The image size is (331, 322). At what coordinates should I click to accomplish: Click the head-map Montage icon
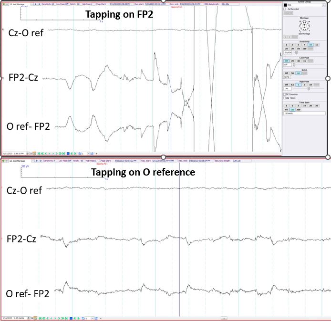click(x=304, y=25)
